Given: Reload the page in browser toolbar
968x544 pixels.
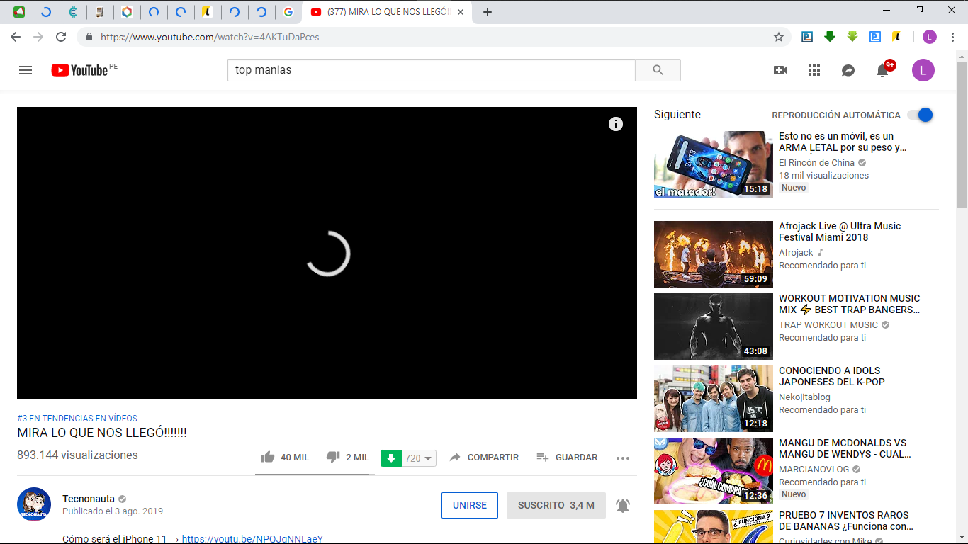Looking at the screenshot, I should click(x=61, y=37).
